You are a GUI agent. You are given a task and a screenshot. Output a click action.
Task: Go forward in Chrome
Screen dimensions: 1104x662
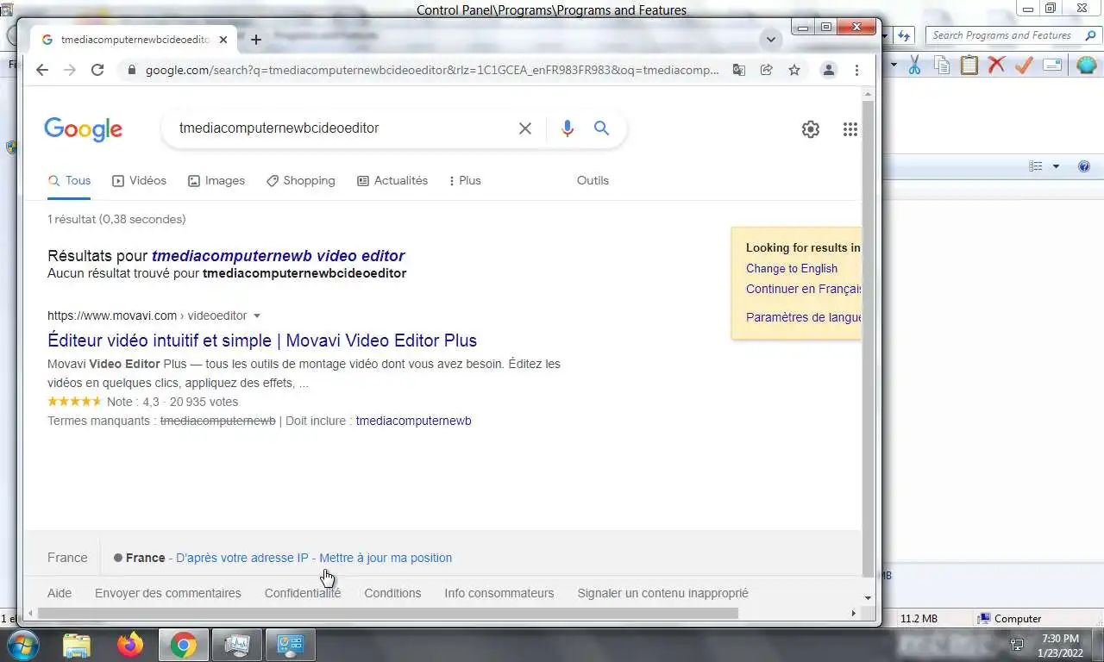coord(70,70)
